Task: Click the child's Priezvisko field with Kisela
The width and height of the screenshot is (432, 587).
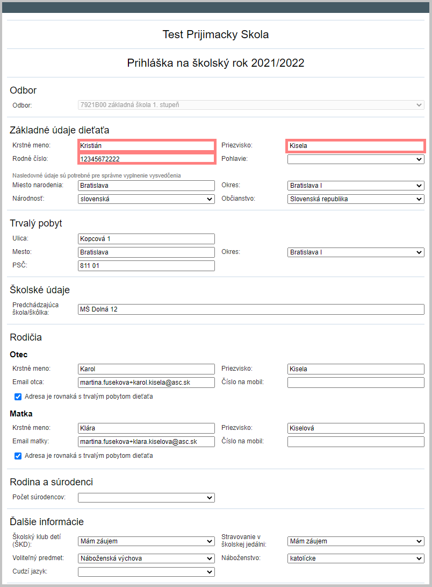Action: coord(356,146)
